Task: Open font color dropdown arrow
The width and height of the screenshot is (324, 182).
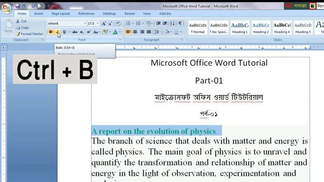Action: pyautogui.click(x=120, y=32)
